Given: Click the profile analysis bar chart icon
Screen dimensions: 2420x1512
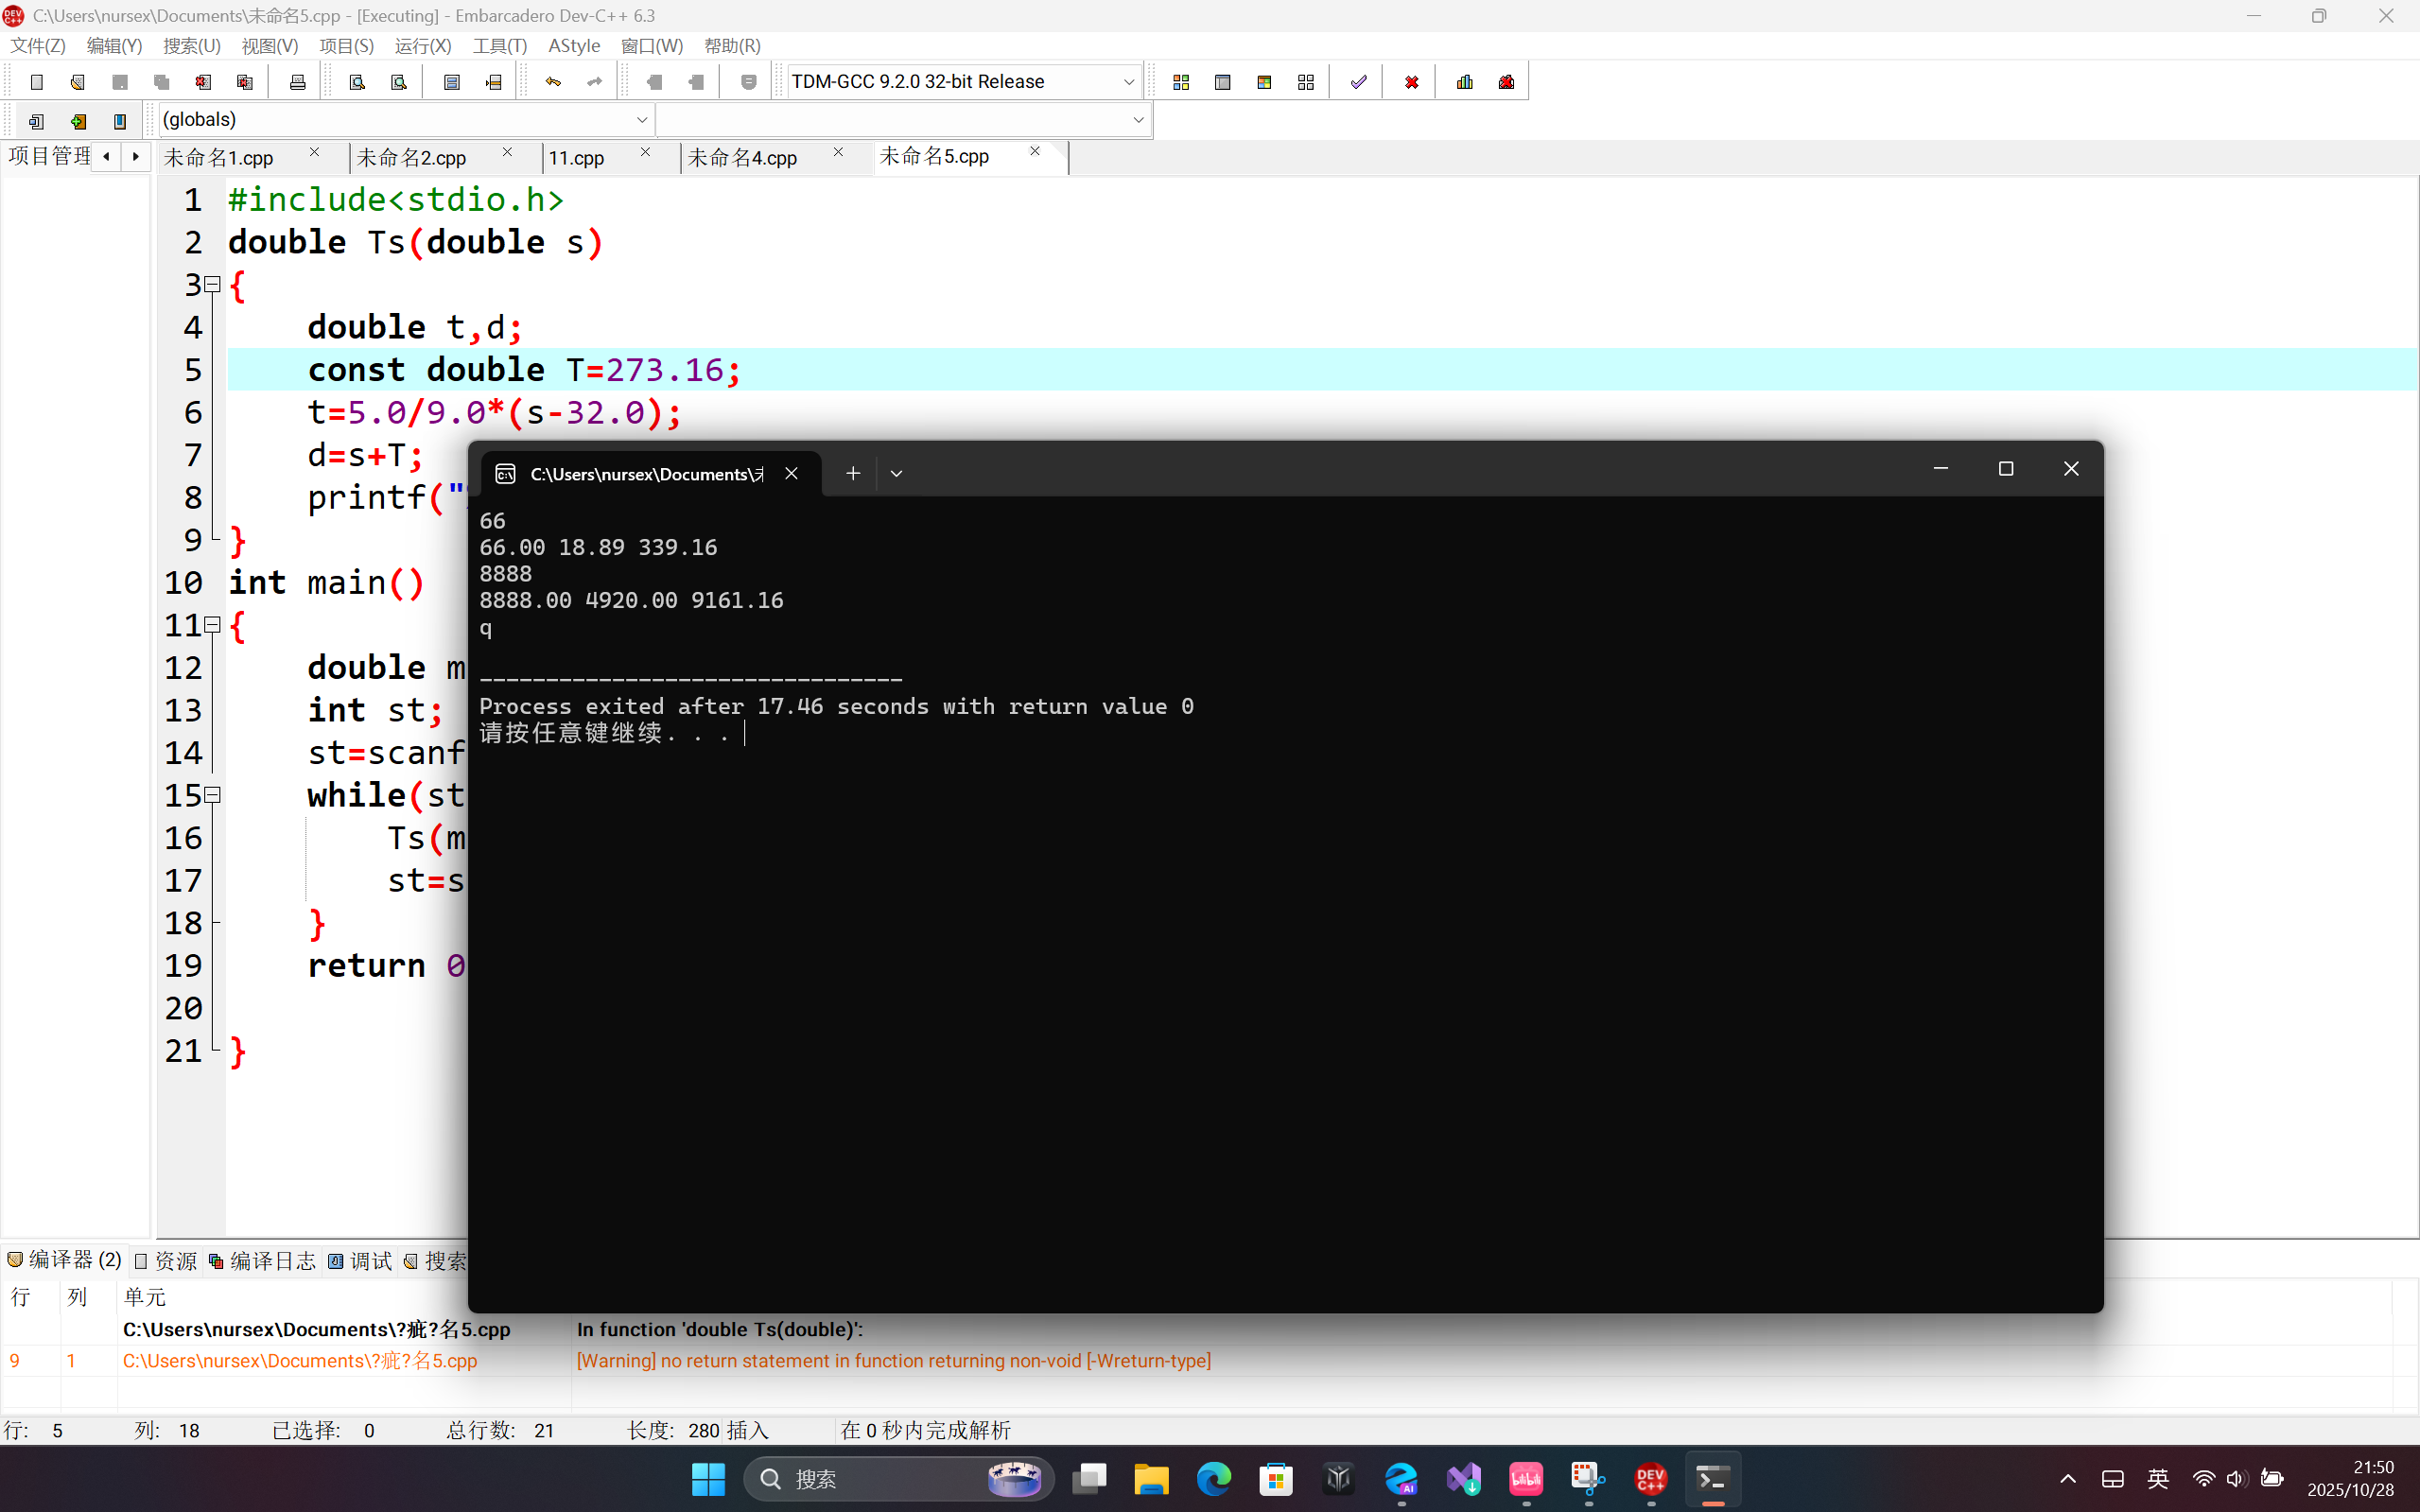Looking at the screenshot, I should tap(1465, 82).
